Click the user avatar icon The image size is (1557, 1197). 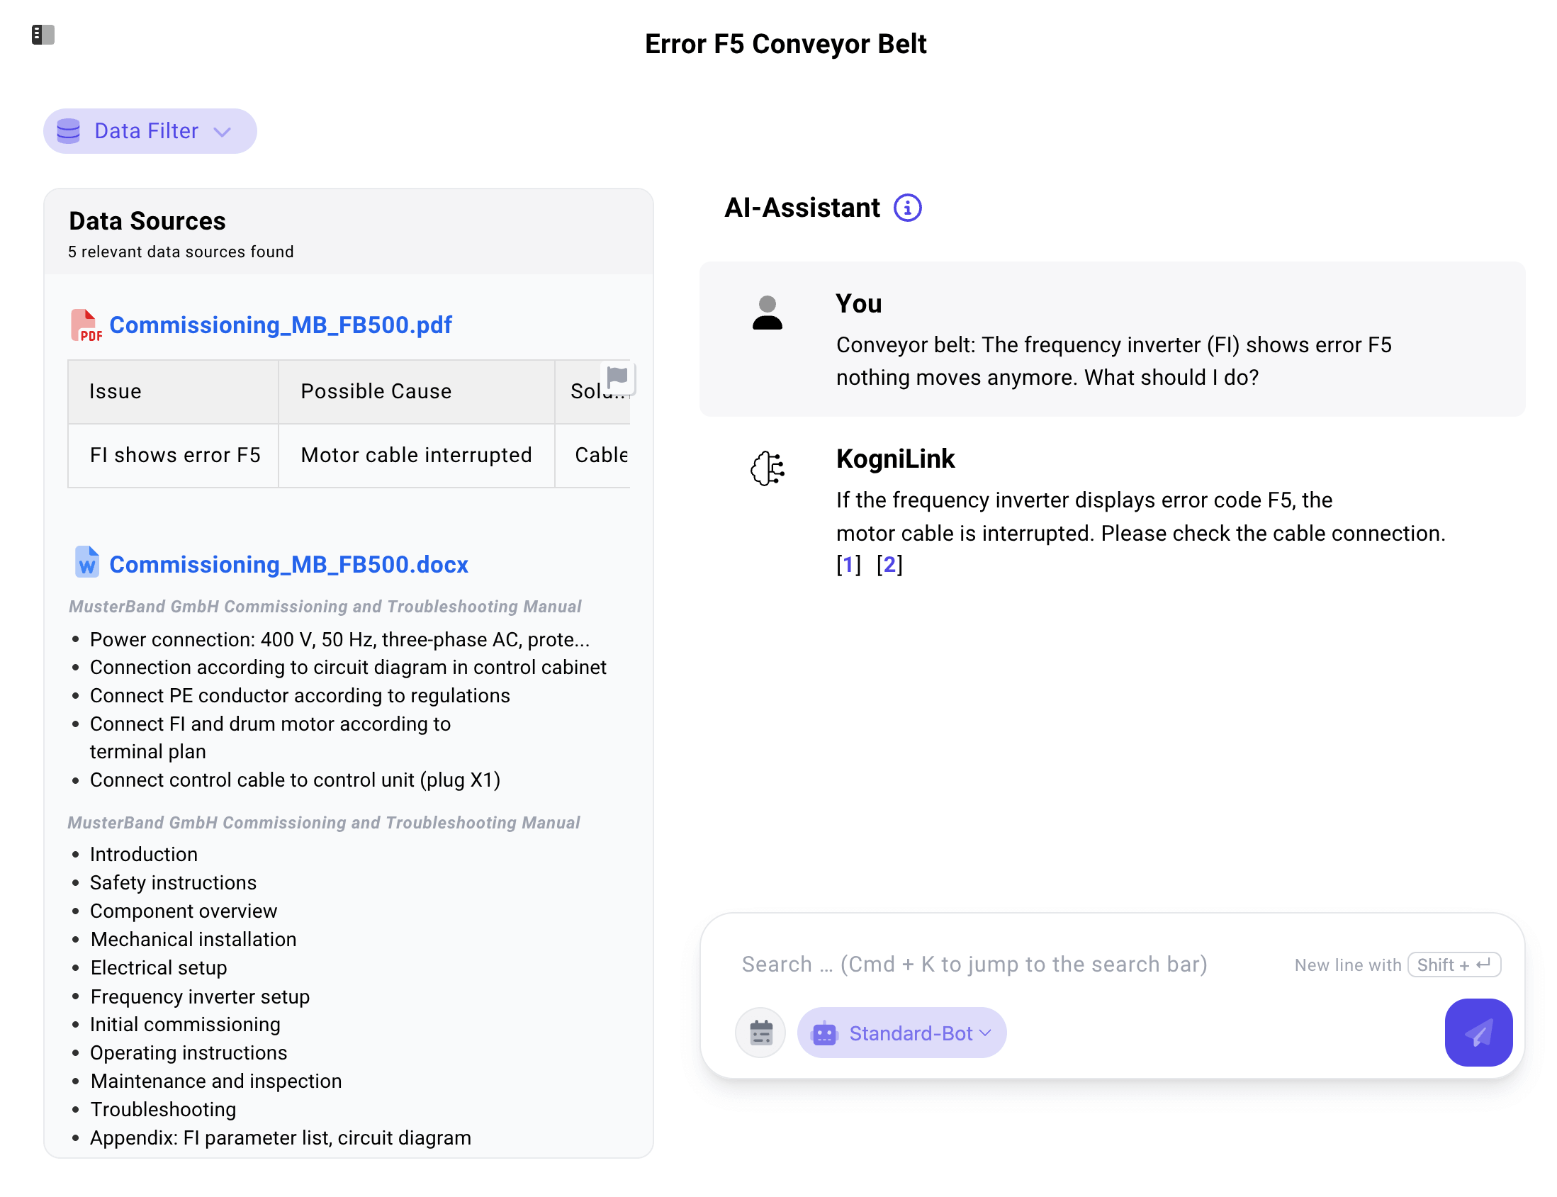point(767,313)
